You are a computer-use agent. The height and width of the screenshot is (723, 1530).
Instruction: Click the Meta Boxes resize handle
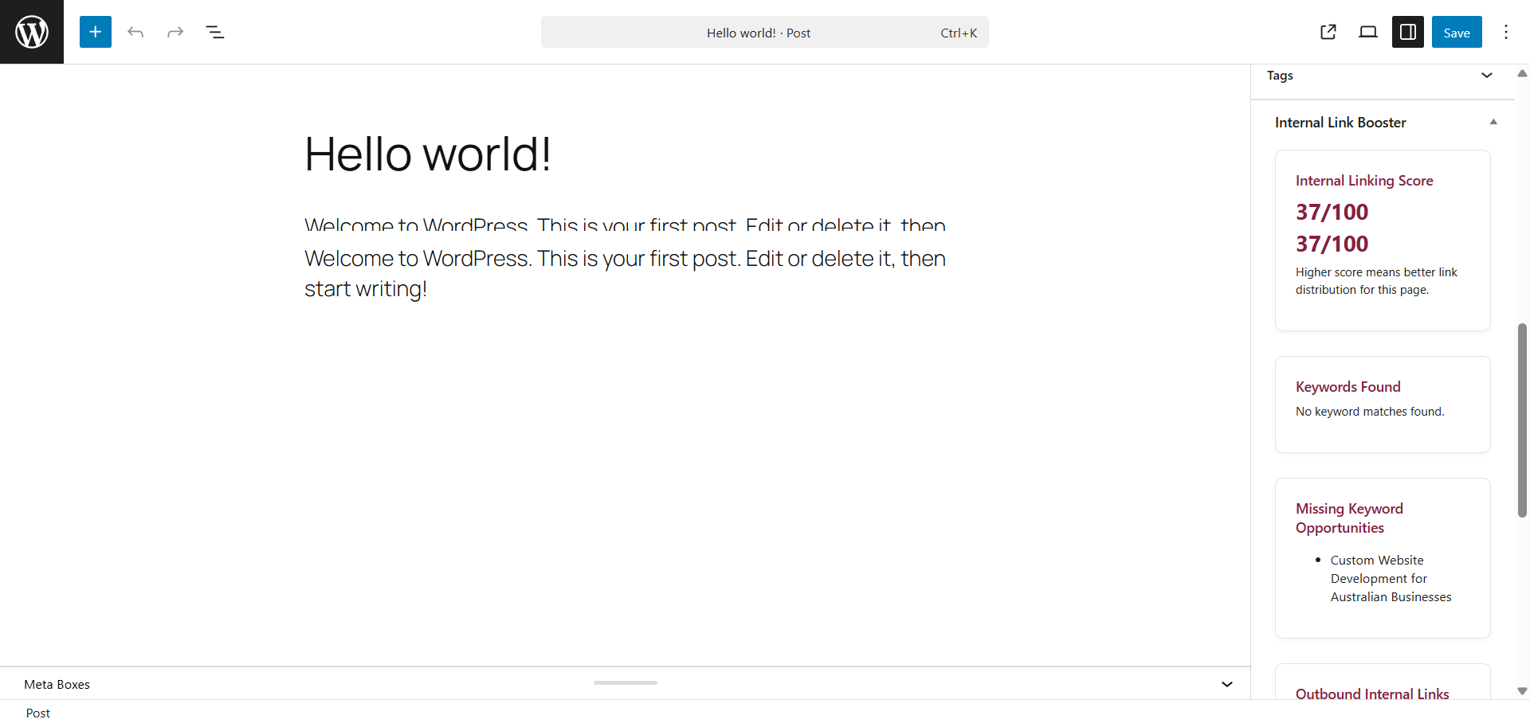point(625,682)
